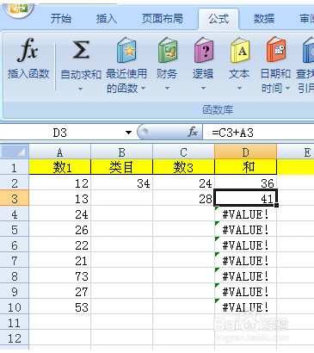This screenshot has height=353, width=314.
Task: Select row 11 header
Action: 15,323
